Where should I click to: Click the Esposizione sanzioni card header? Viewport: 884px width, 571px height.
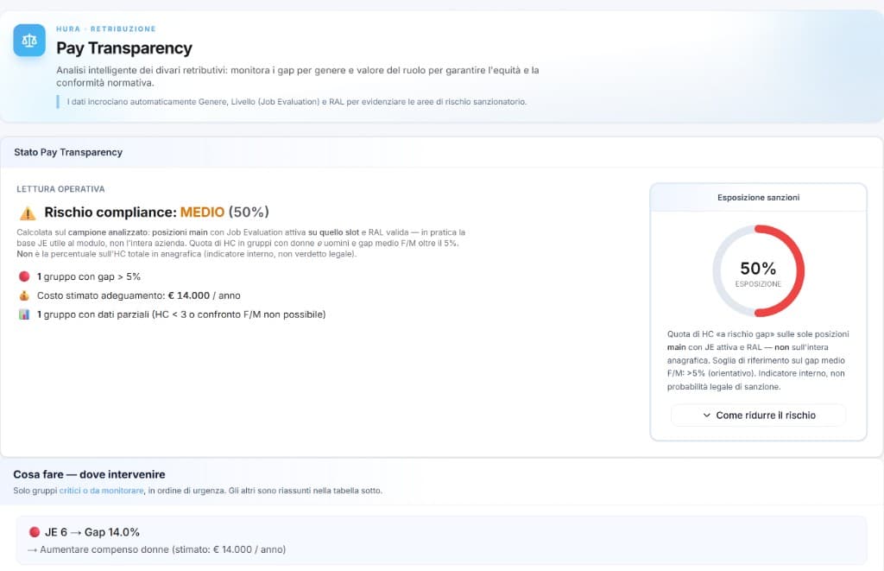click(758, 198)
